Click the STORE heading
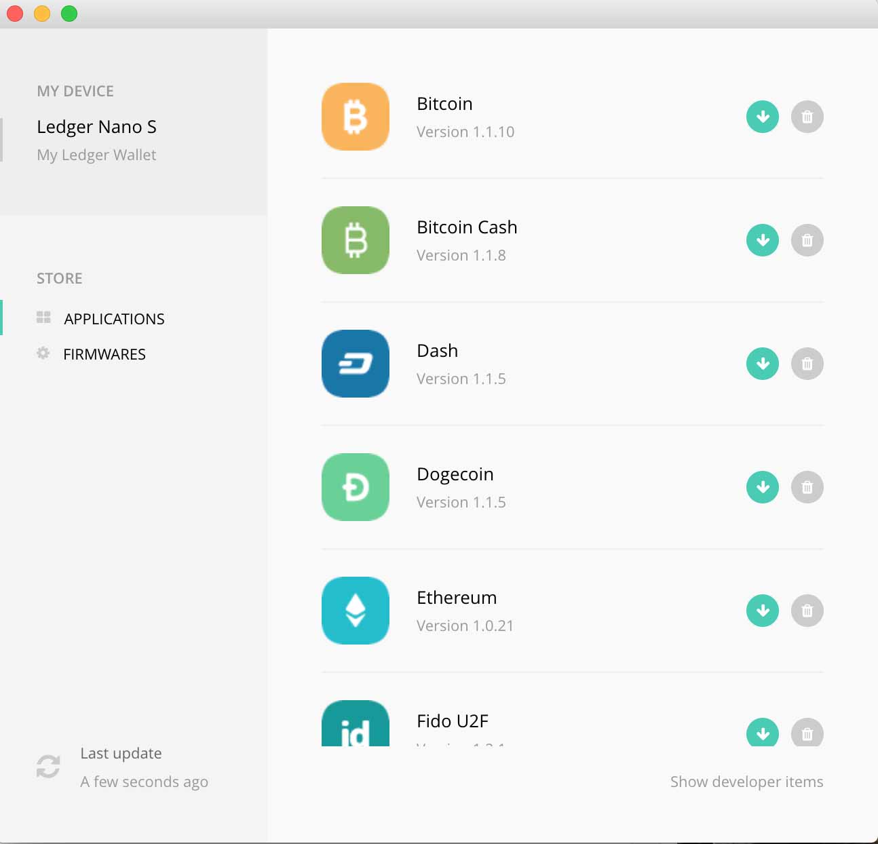 [60, 278]
